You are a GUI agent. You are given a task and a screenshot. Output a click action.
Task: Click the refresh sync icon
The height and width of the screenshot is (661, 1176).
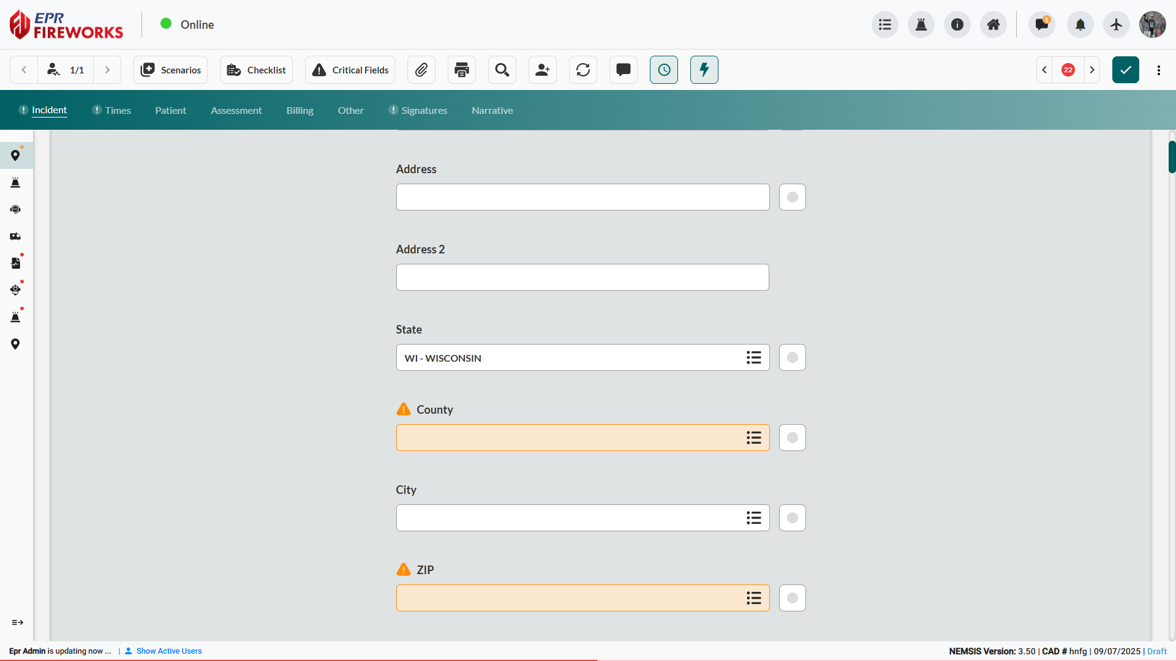(583, 70)
